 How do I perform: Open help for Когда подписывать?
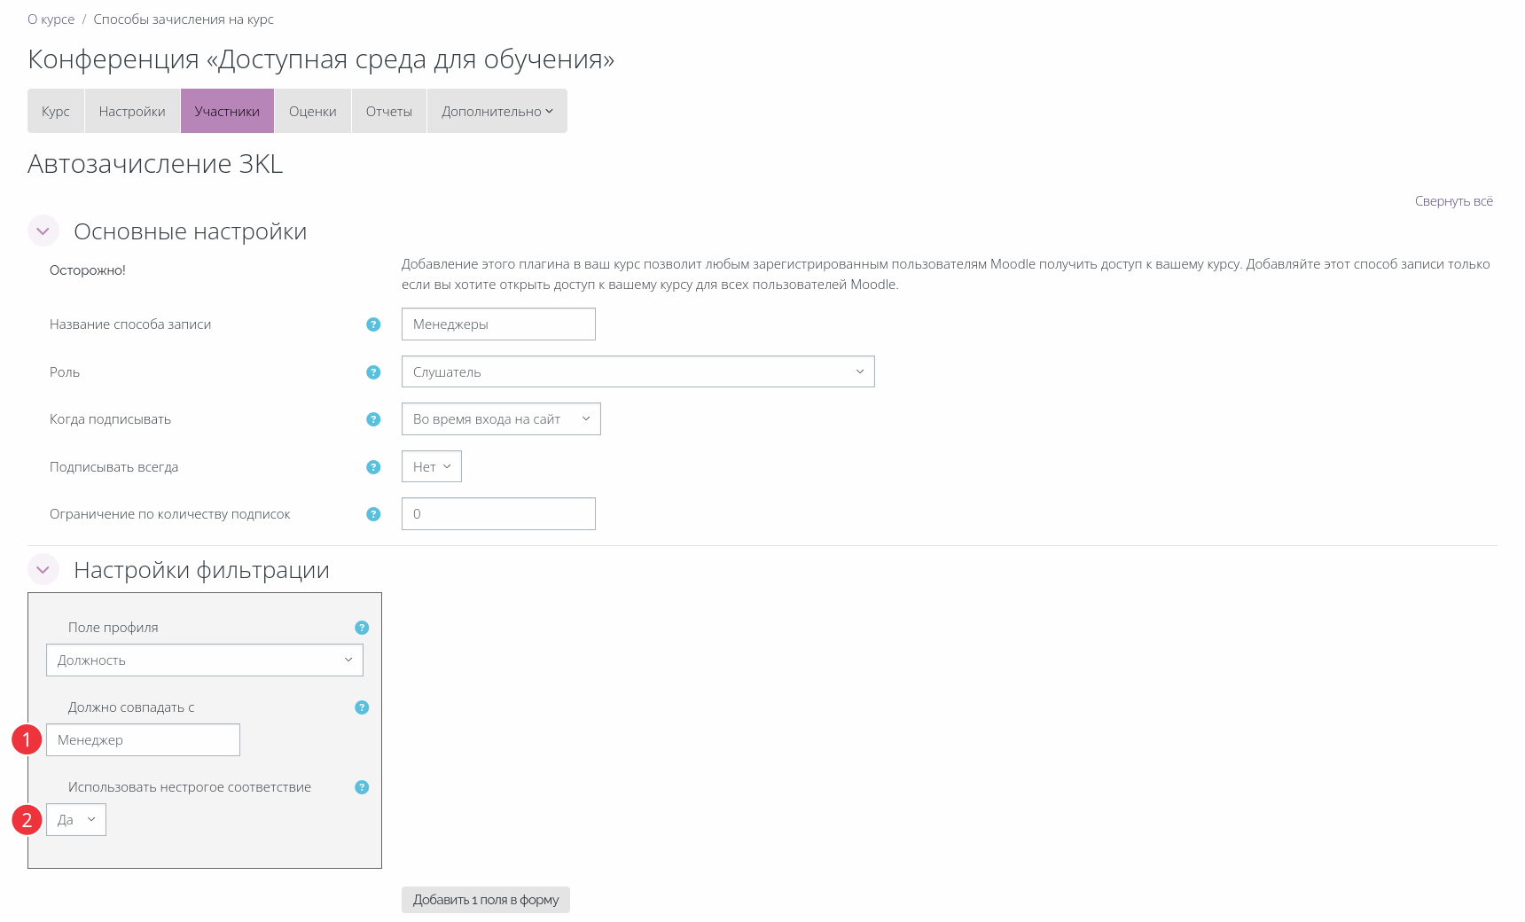tap(373, 419)
